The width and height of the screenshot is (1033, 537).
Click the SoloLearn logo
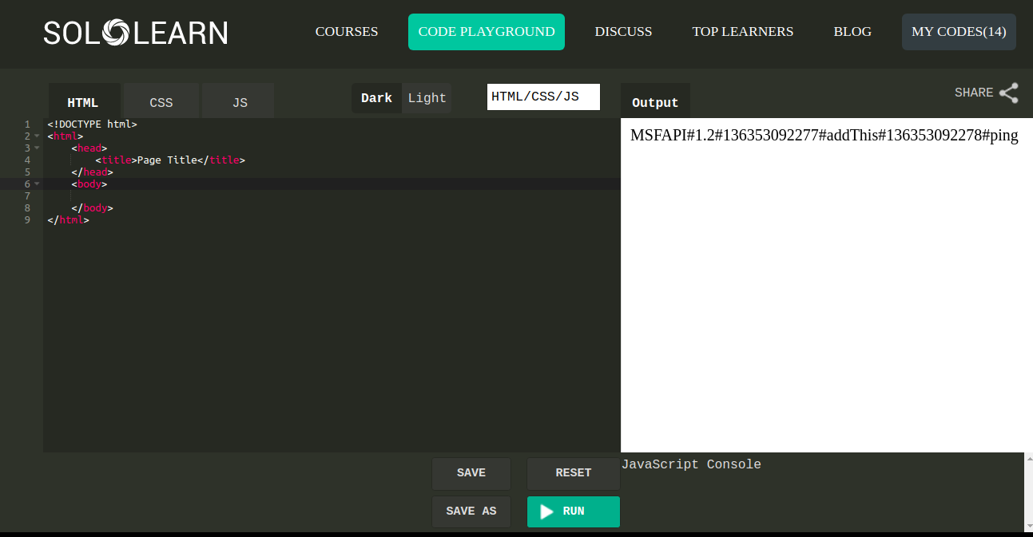pyautogui.click(x=134, y=32)
